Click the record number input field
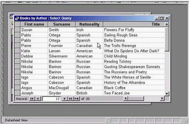 point(51,99)
